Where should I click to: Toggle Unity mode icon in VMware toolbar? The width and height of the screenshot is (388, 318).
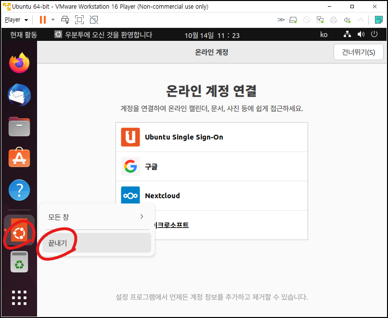pyautogui.click(x=94, y=20)
